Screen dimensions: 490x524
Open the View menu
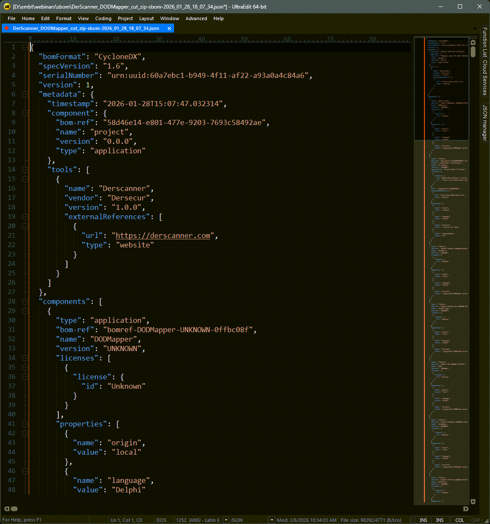click(x=83, y=18)
